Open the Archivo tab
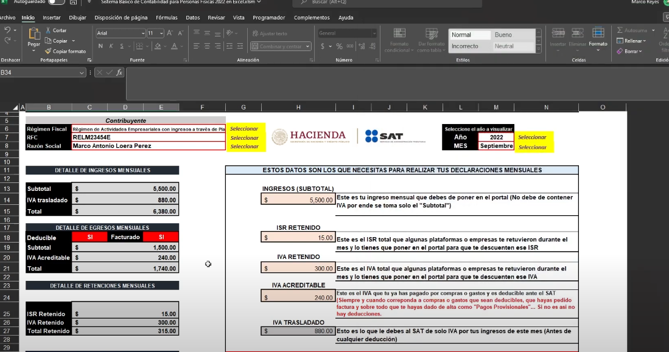The image size is (669, 352). (7, 18)
